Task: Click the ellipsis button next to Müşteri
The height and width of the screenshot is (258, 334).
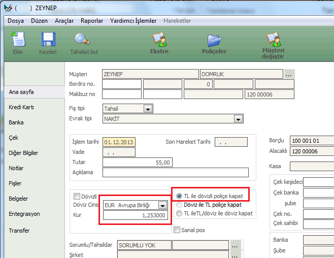Action: (289, 74)
